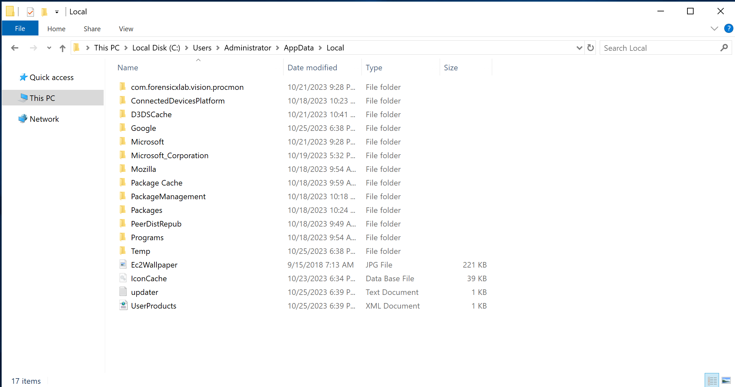Image resolution: width=735 pixels, height=387 pixels.
Task: Select Network in the sidebar
Action: coord(44,119)
